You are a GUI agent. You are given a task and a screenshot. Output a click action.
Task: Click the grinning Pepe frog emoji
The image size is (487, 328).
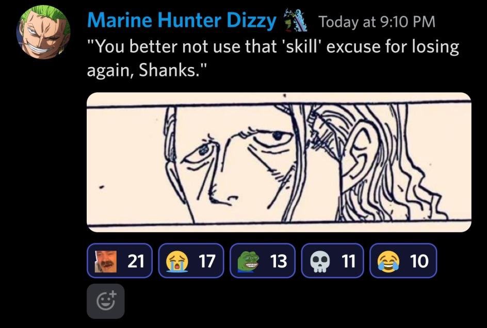249,261
